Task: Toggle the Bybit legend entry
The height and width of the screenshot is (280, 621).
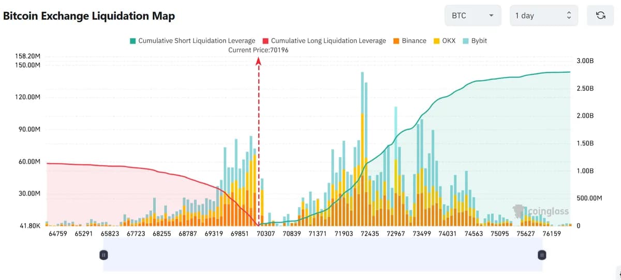Action: (x=475, y=41)
